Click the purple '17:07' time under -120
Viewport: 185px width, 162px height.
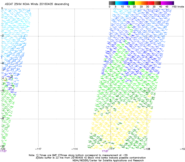(3, 151)
